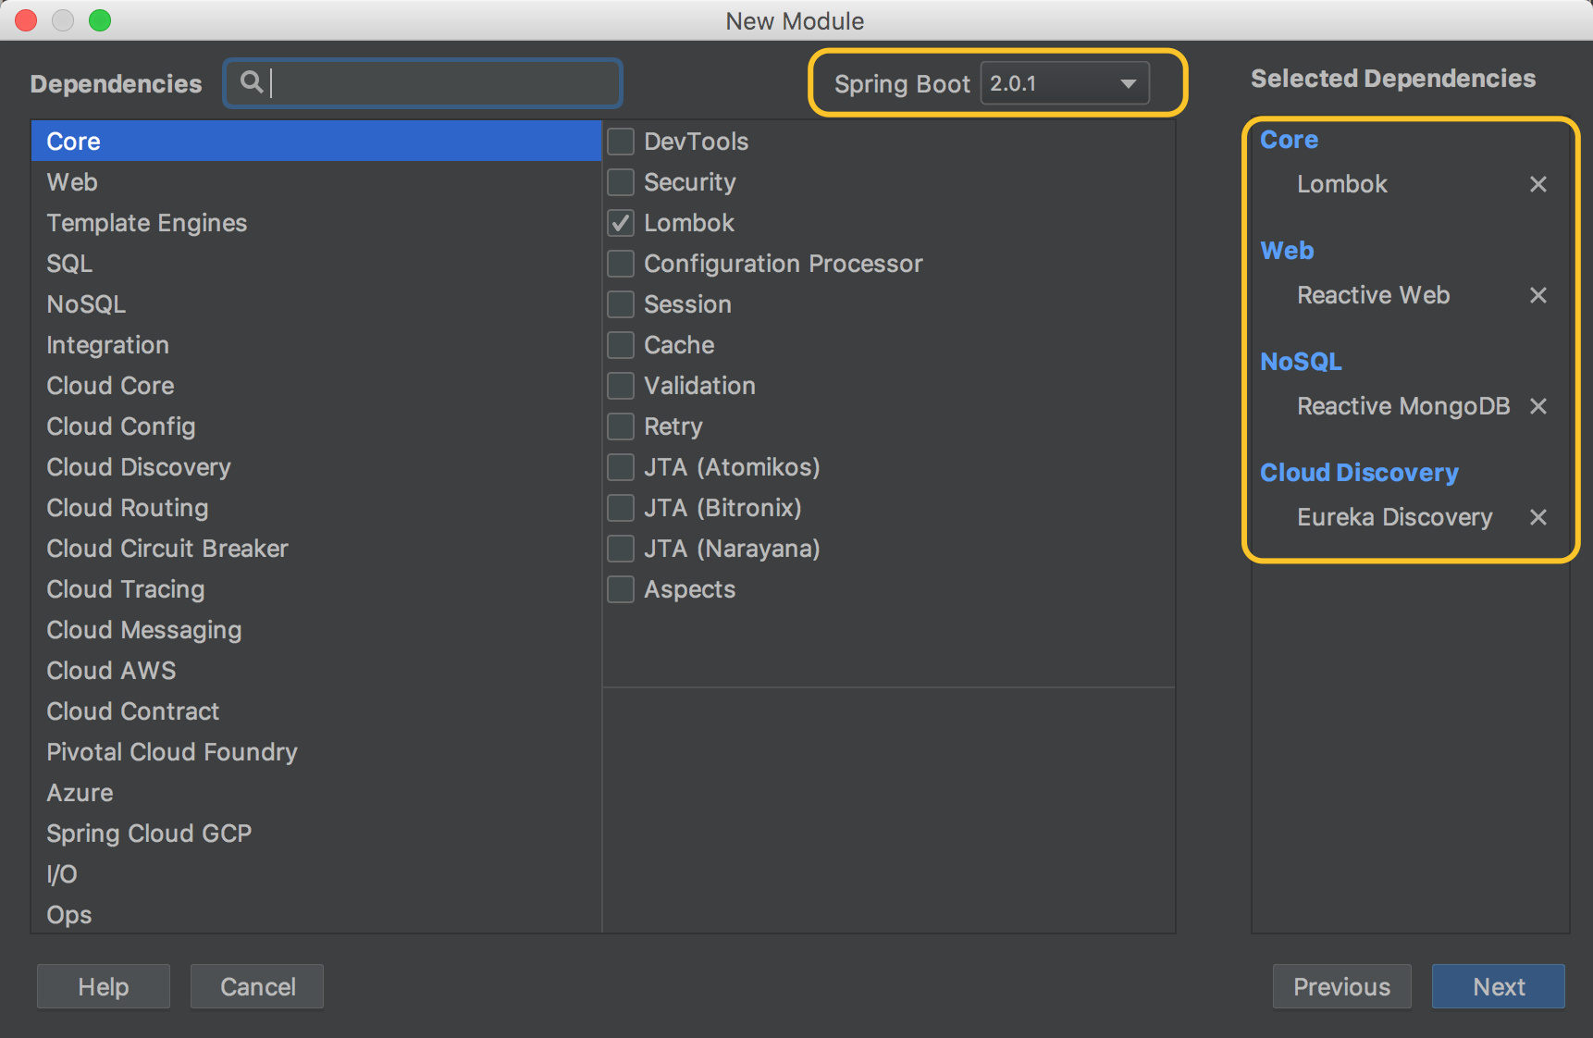The width and height of the screenshot is (1593, 1038).
Task: Select Lombok entry in Selected Dependencies
Action: point(1342,184)
